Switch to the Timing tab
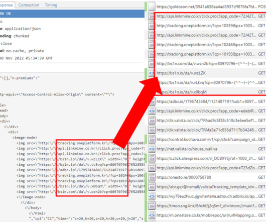Image resolution: width=266 pixels, height=222 pixels. tap(51, 5)
